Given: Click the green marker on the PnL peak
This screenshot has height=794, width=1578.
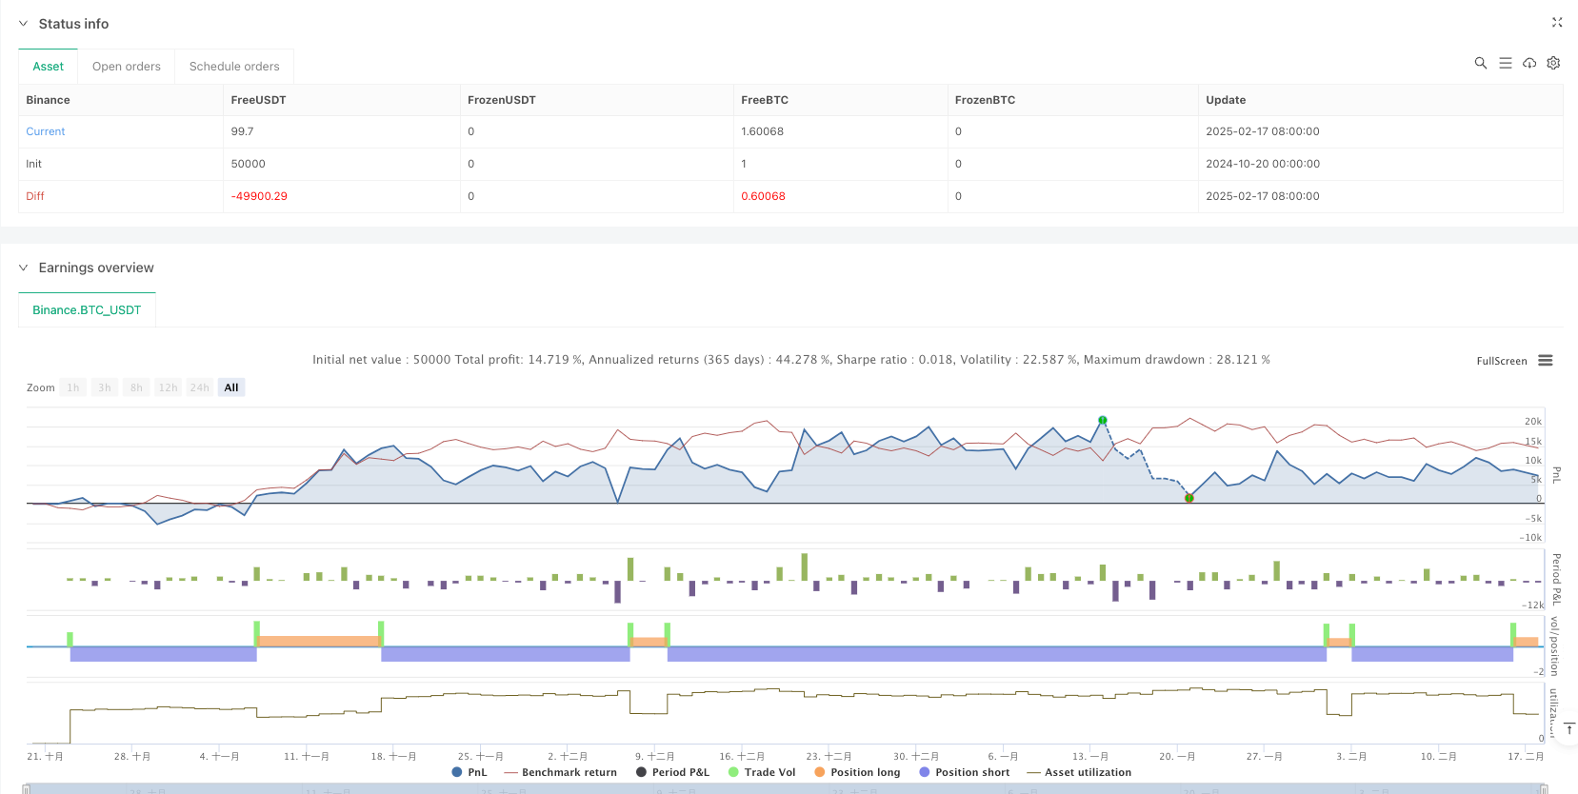Looking at the screenshot, I should (1102, 420).
